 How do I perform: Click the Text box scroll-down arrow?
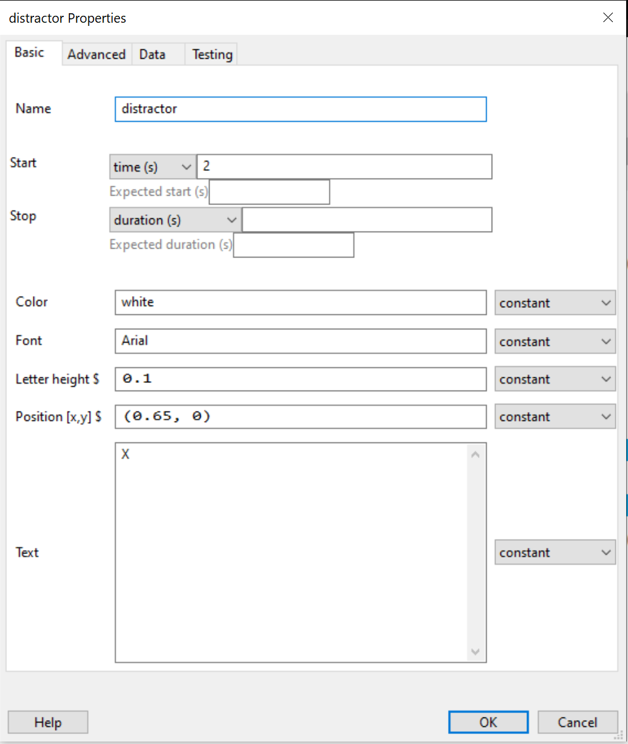coord(476,652)
